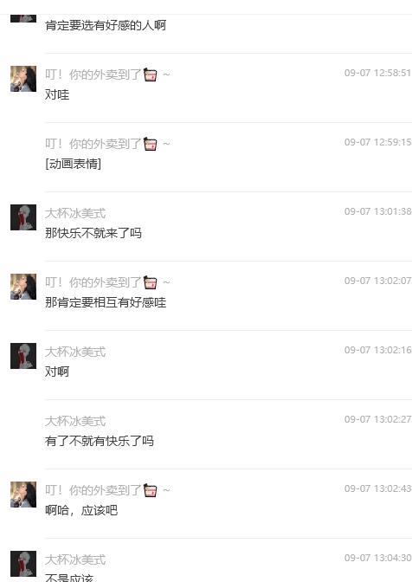Click nickname 叮！你的外卖到了 above 对哇
412x582 pixels.
[93, 74]
